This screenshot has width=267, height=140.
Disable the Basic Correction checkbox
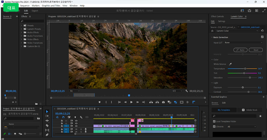coord(262,37)
